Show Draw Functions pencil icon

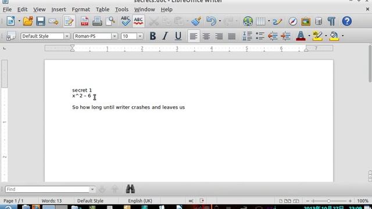tap(277, 21)
